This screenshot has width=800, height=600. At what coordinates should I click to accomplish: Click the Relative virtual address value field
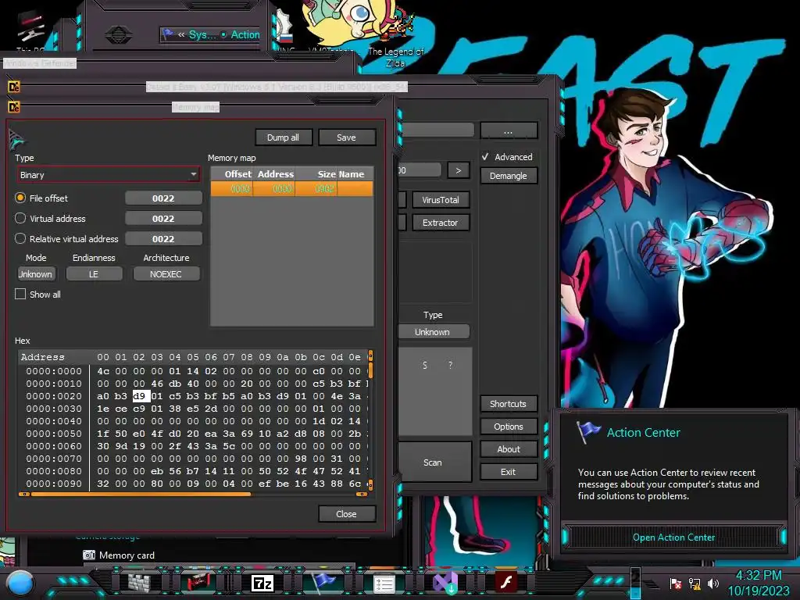click(163, 239)
